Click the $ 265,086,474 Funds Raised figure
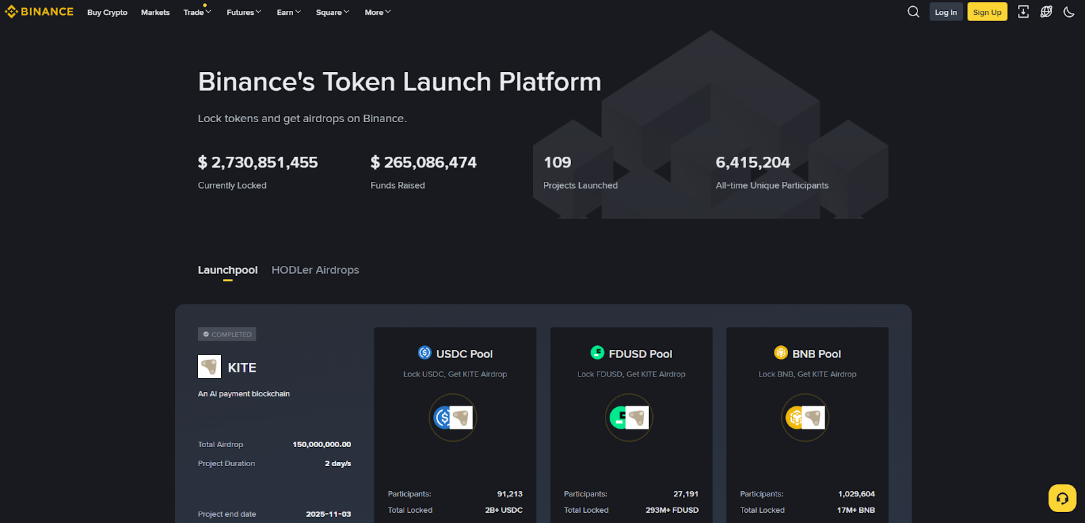 tap(424, 163)
